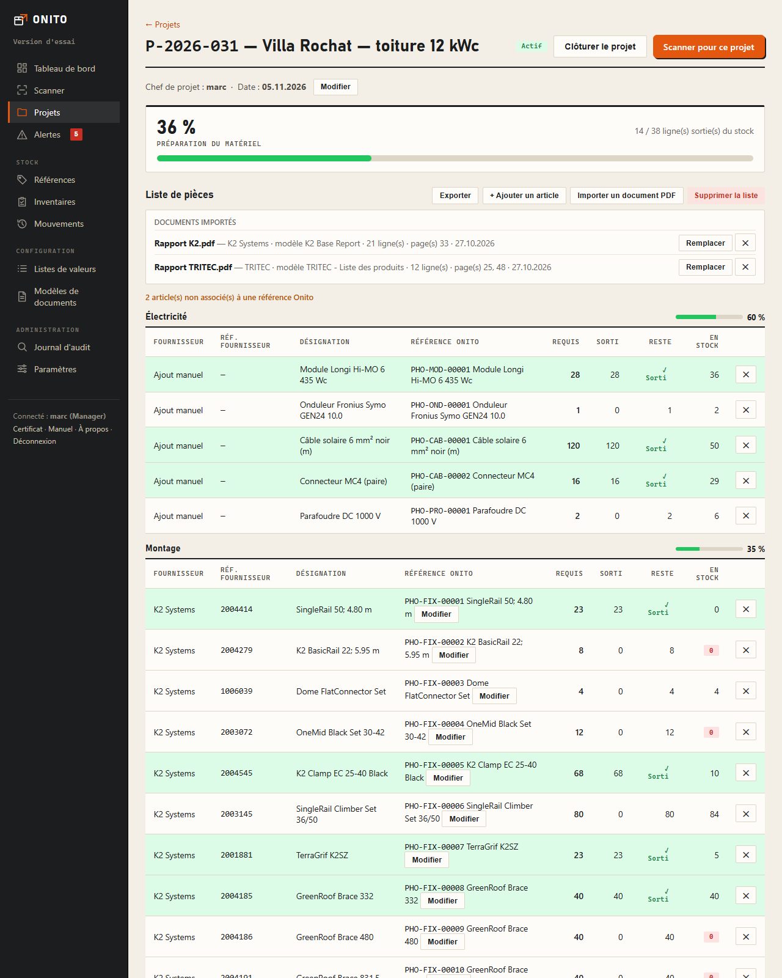
Task: Delete the Module Longi Hi-MO 6 row
Action: (746, 375)
